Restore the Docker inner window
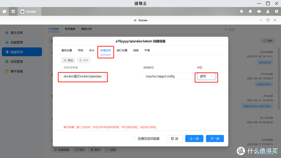 point(268,20)
